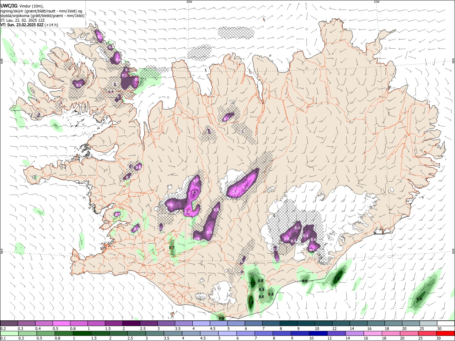Image resolution: width=455 pixels, height=341 pixels.
Task: Select the upper legend swatch between 0.8 and 1
Action: coord(79,324)
